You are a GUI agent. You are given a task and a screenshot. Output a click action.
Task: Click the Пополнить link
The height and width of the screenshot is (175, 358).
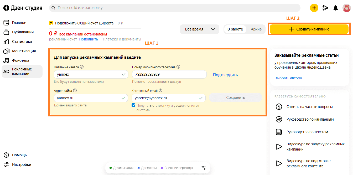coord(89,39)
